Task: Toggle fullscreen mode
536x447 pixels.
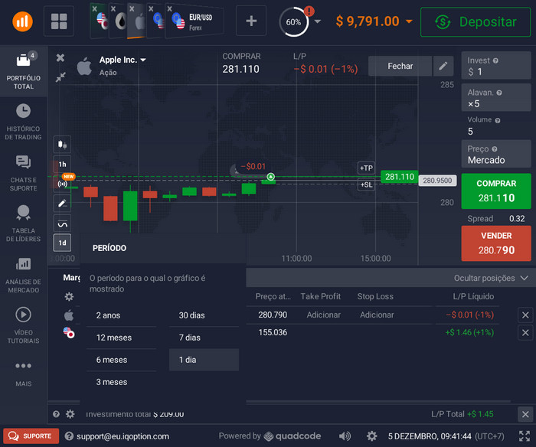Action: [x=524, y=436]
